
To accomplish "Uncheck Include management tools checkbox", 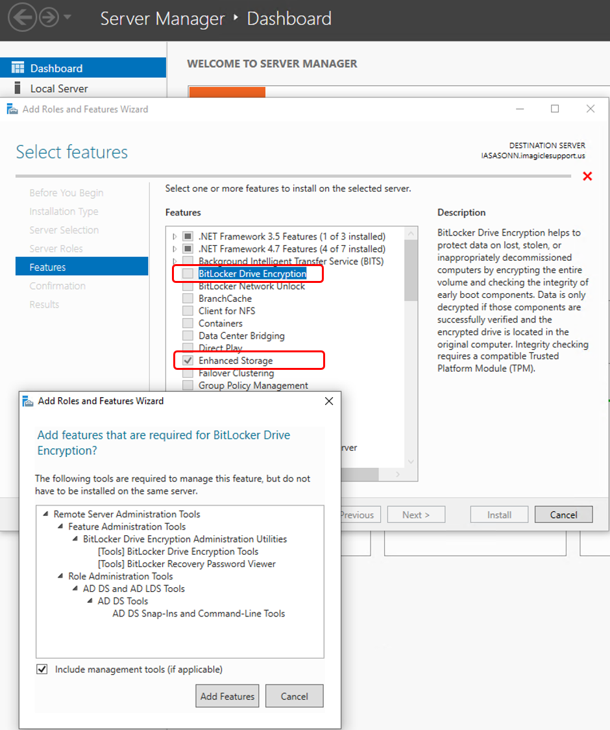I will [x=42, y=669].
